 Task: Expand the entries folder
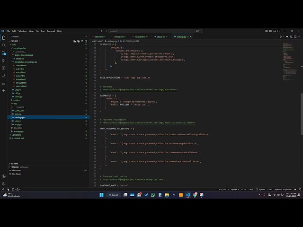(17, 100)
